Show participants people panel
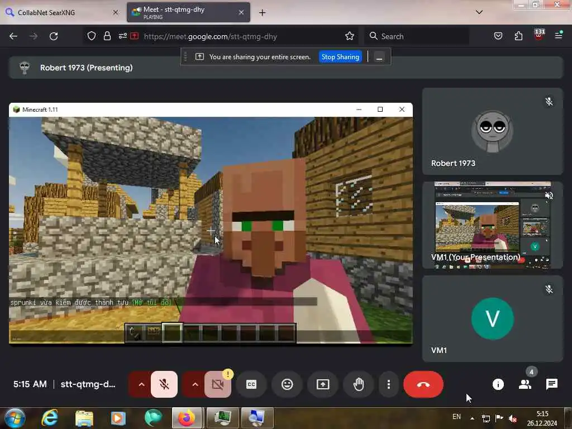 (525, 384)
